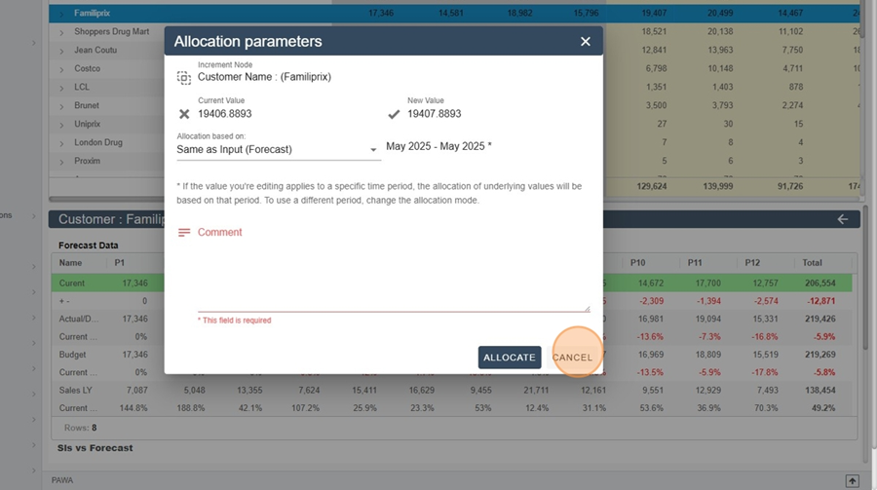Click the 219,269 total cell
The width and height of the screenshot is (877, 490).
pos(820,355)
